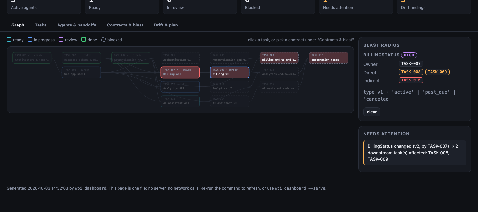Click the Direct TASK-009 chip
Image resolution: width=478 pixels, height=212 pixels.
438,72
